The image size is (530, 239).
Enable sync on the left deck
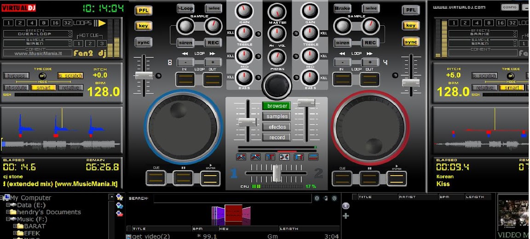144,42
